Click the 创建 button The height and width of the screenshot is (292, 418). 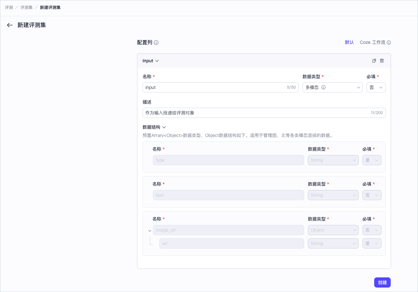[382, 282]
